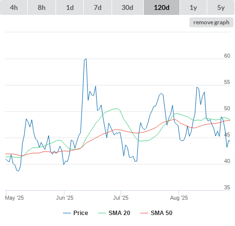The height and width of the screenshot is (226, 235).
Task: Click the Aug '25 axis label
Action: pos(179,198)
